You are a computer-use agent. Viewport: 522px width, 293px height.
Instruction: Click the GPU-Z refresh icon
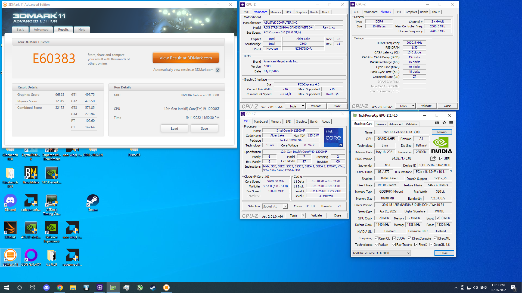[x=444, y=123]
